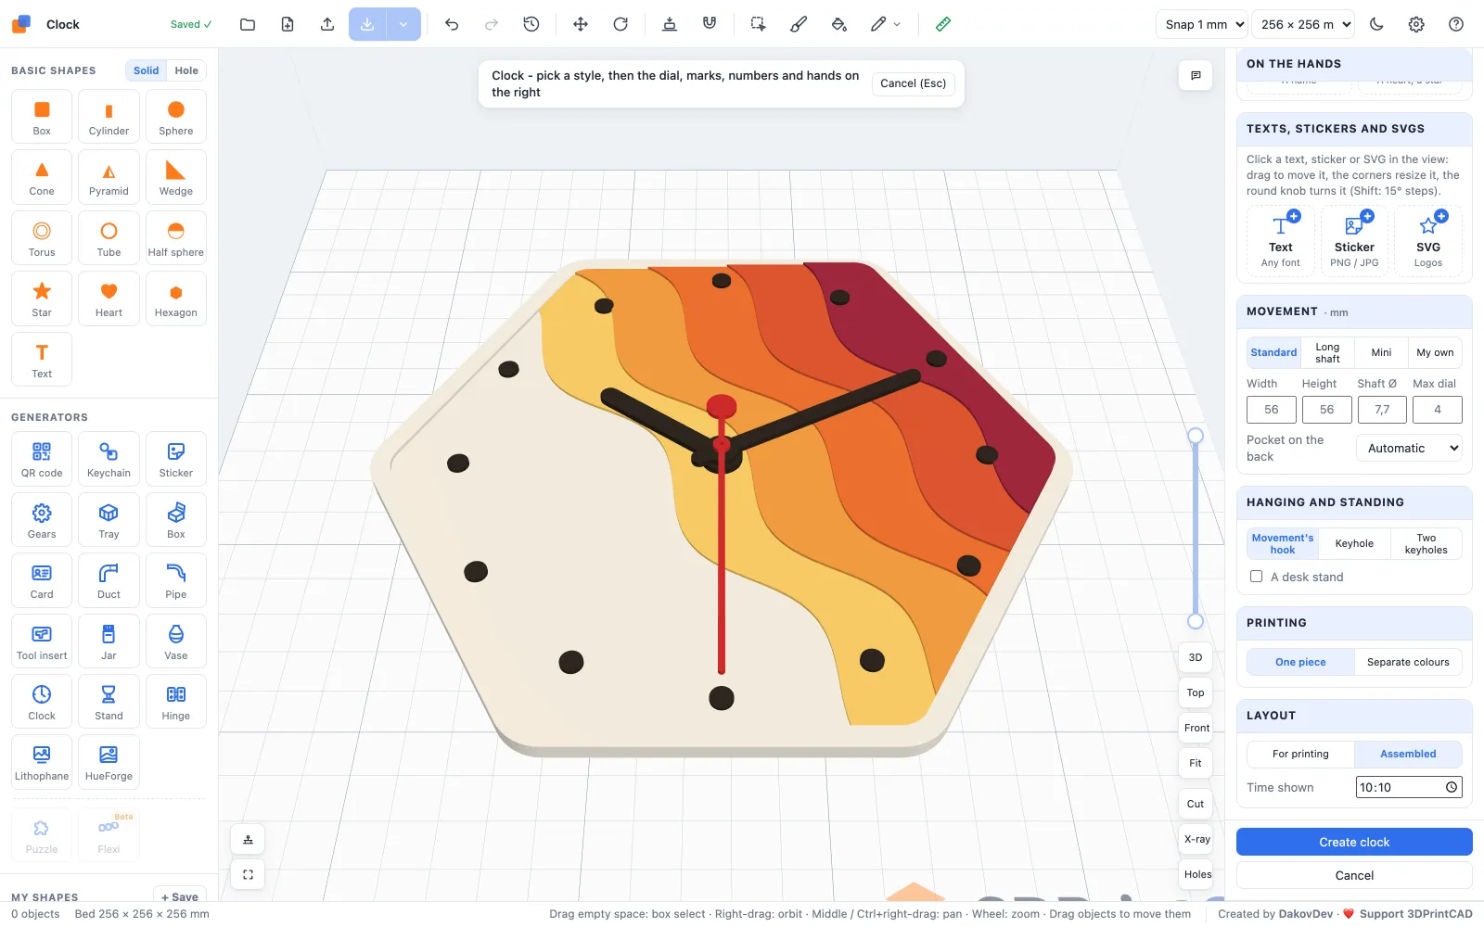Click the Cancel button below Create clock
Viewport: 1484px width, 927px height.
coord(1354,875)
